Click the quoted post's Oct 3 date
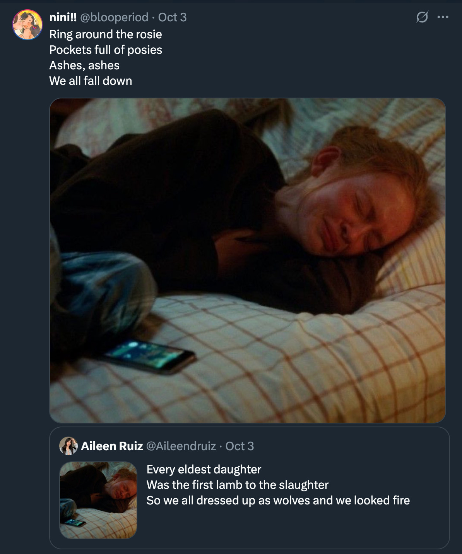 (x=240, y=446)
